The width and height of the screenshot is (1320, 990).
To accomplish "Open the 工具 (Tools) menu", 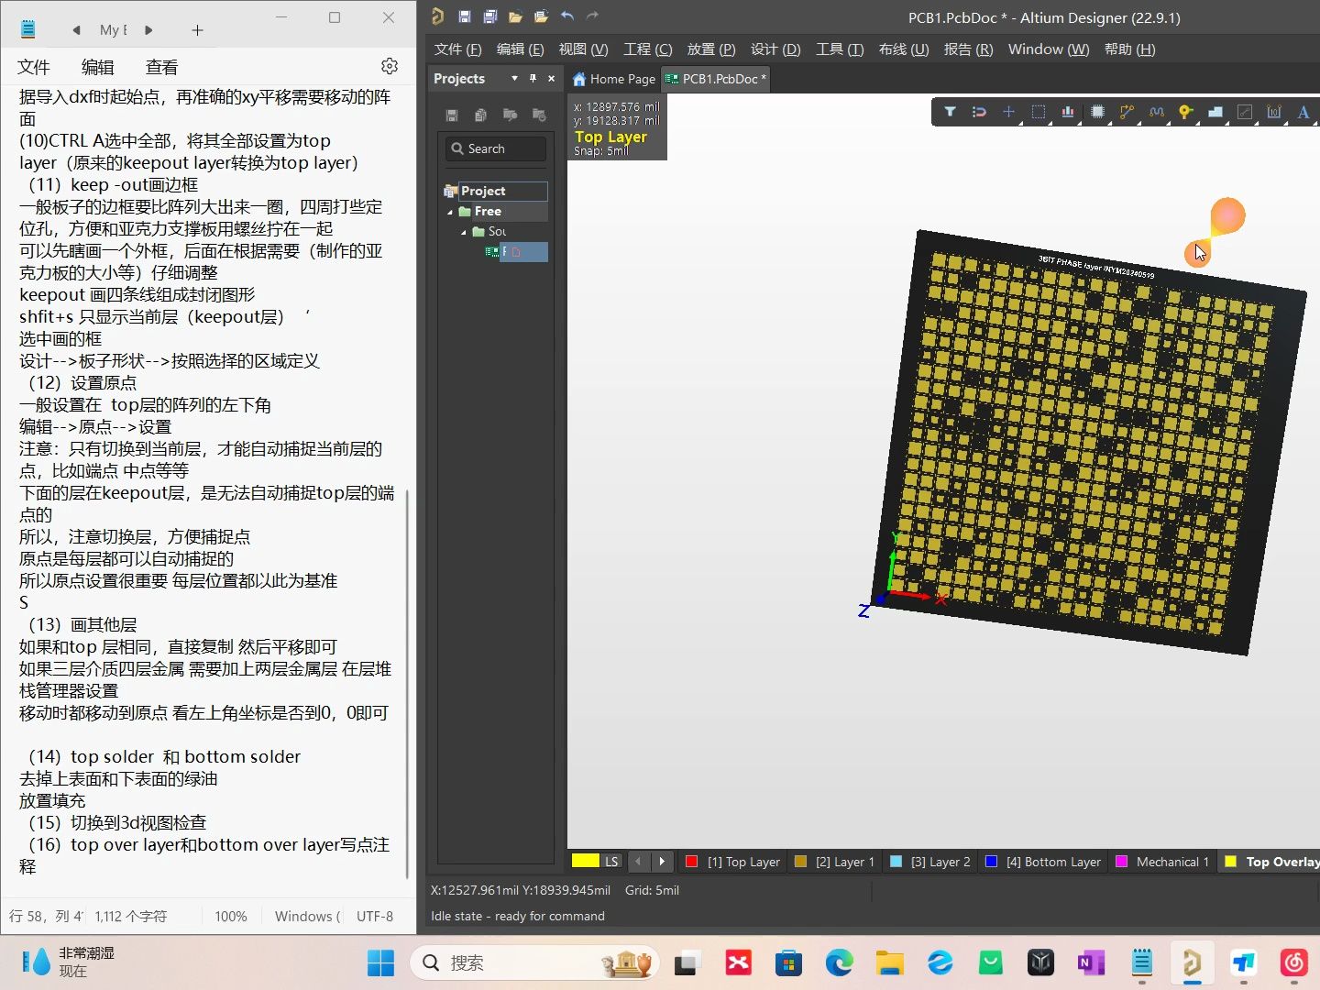I will 839,49.
